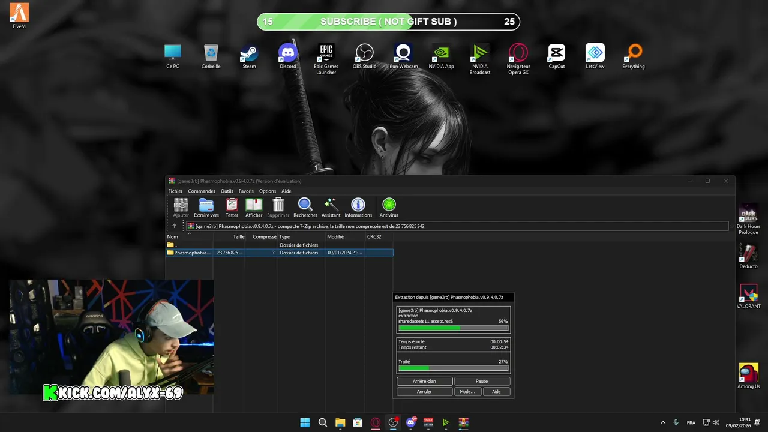Select Navigateur Opera GX desktop icon

518,59
